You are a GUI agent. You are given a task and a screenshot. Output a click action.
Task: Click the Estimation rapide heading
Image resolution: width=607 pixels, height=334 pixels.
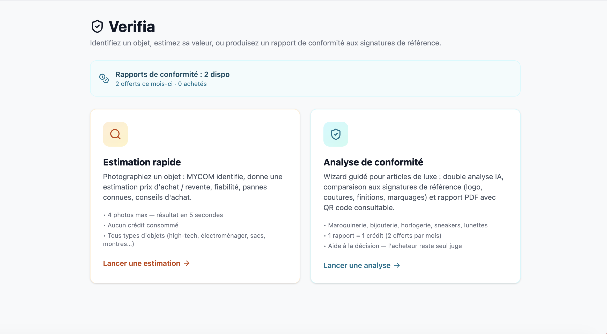coord(142,162)
